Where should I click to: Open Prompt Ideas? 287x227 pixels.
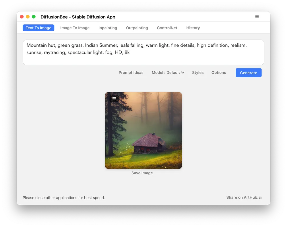pos(131,73)
